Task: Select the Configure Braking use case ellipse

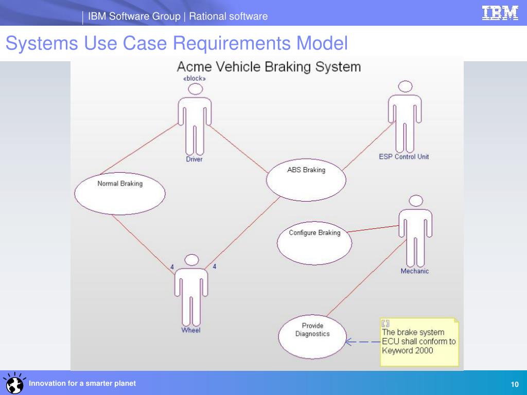Action: 314,243
